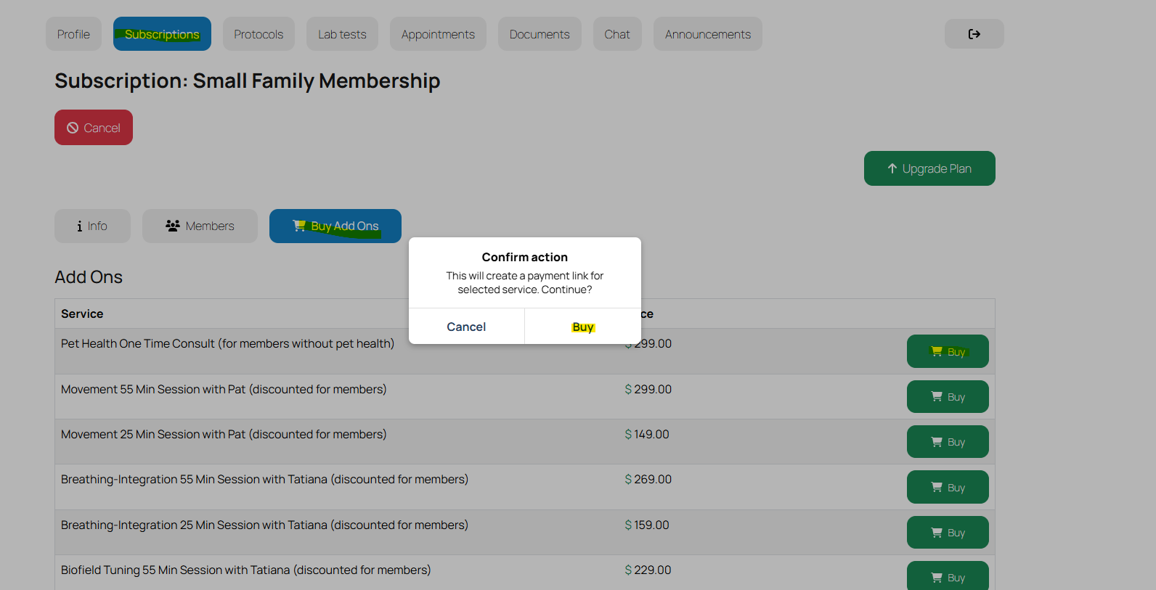Navigate to the Appointments tab
The height and width of the screenshot is (590, 1156).
[x=438, y=34]
